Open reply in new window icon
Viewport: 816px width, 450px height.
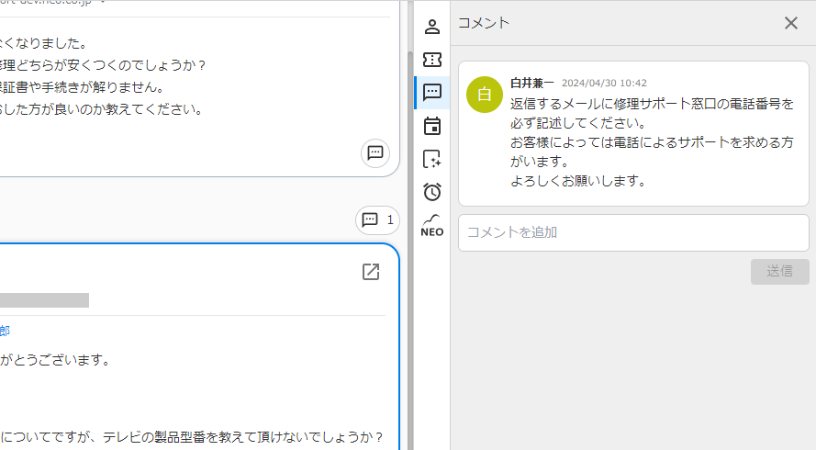pos(371,271)
